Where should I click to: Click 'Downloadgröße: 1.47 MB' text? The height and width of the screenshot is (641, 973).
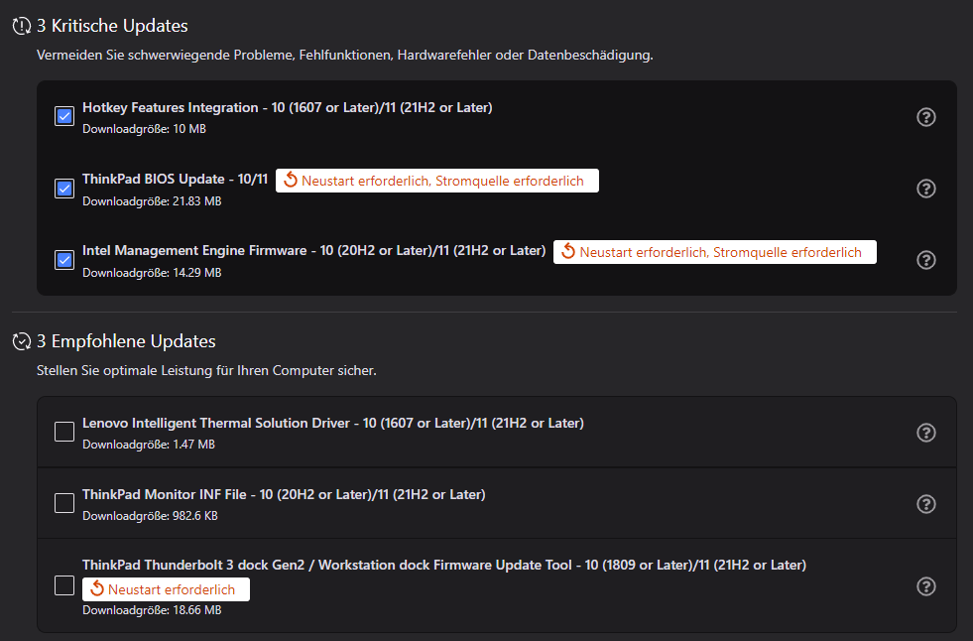(x=149, y=445)
